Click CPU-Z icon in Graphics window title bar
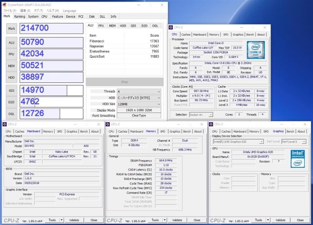The height and width of the screenshot is (225, 313). 211,124
